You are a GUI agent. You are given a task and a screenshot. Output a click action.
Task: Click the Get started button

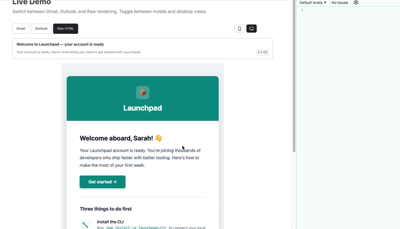[x=103, y=182]
